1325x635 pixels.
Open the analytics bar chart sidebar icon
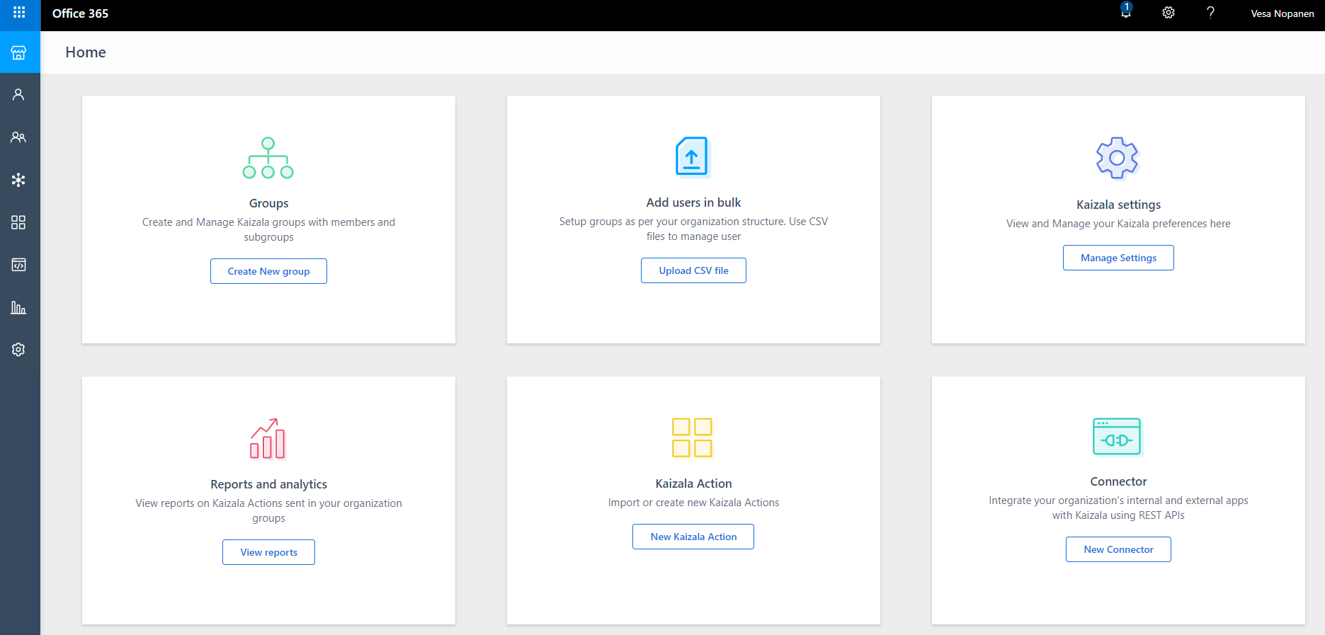tap(19, 307)
